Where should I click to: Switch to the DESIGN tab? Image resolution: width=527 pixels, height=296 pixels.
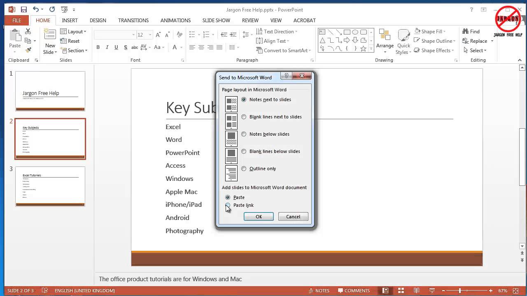98,20
